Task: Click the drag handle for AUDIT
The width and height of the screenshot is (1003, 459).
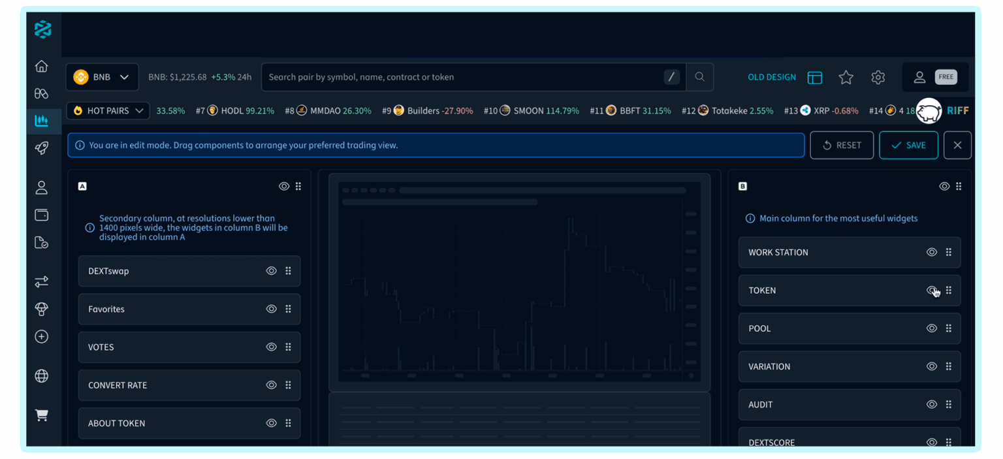Action: coord(948,404)
